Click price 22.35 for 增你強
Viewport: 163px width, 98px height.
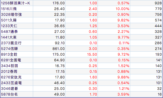pyautogui.click(x=59, y=15)
